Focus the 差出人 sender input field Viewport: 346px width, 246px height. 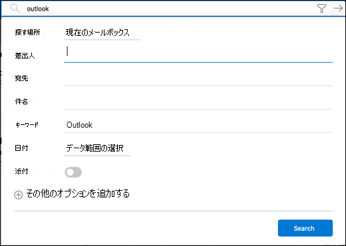198,53
